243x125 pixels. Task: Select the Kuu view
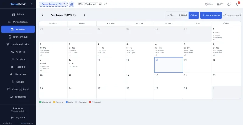(x=194, y=15)
